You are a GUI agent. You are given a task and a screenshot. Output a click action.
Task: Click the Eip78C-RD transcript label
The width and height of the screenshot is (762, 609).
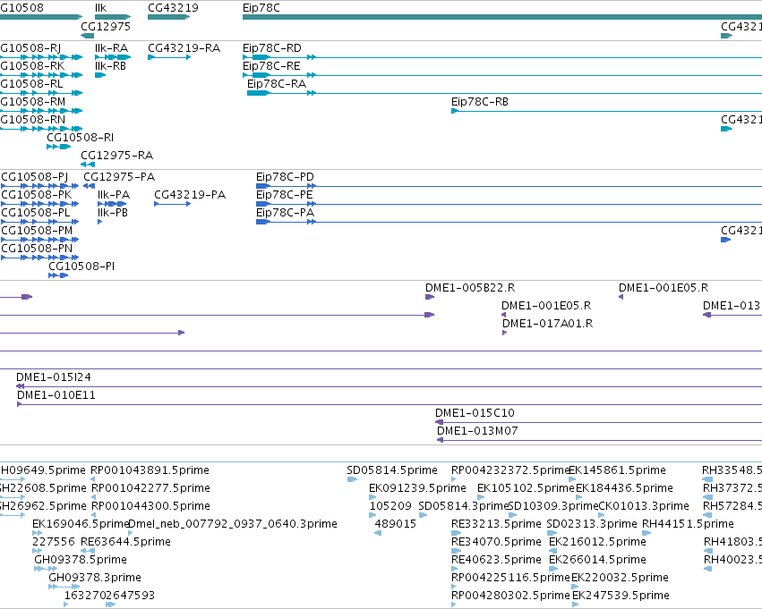coord(271,48)
